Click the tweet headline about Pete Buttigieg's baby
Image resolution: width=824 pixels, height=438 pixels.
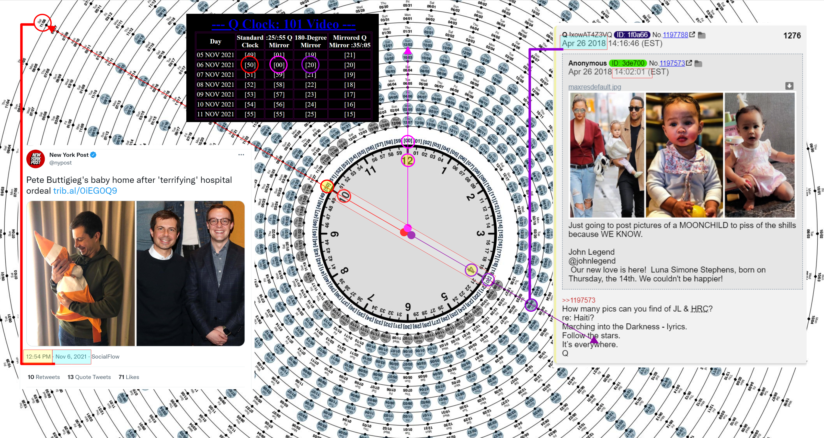point(129,185)
